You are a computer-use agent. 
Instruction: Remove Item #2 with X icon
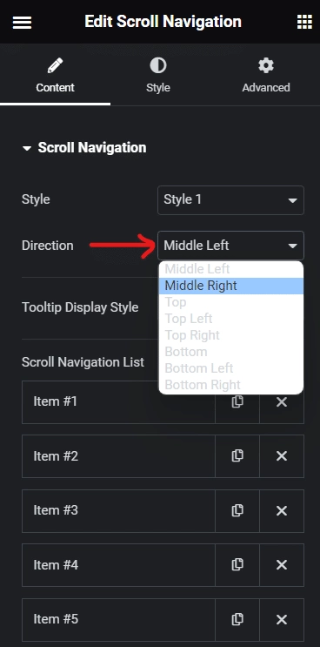282,456
